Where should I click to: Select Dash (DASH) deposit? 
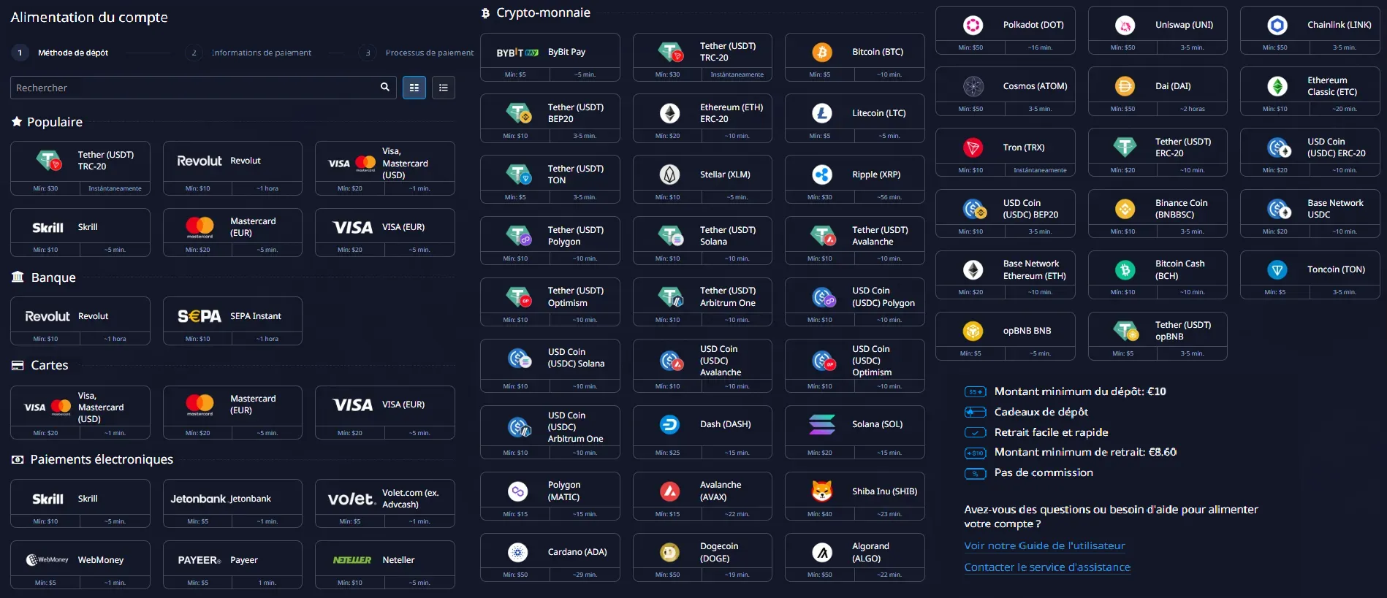[x=702, y=432]
